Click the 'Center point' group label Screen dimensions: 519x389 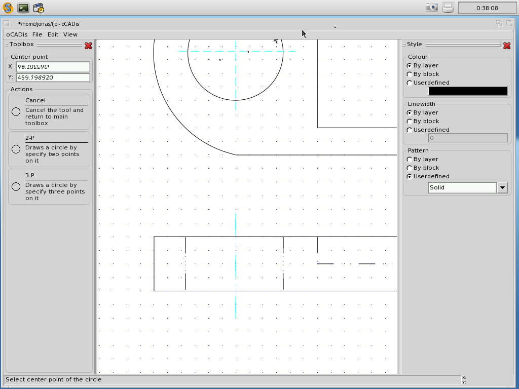29,57
